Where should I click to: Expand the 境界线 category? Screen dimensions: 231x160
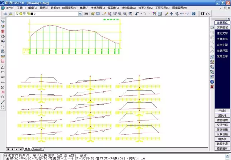222,139
